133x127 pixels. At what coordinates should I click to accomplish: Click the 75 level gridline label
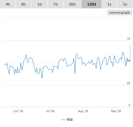click(129, 39)
